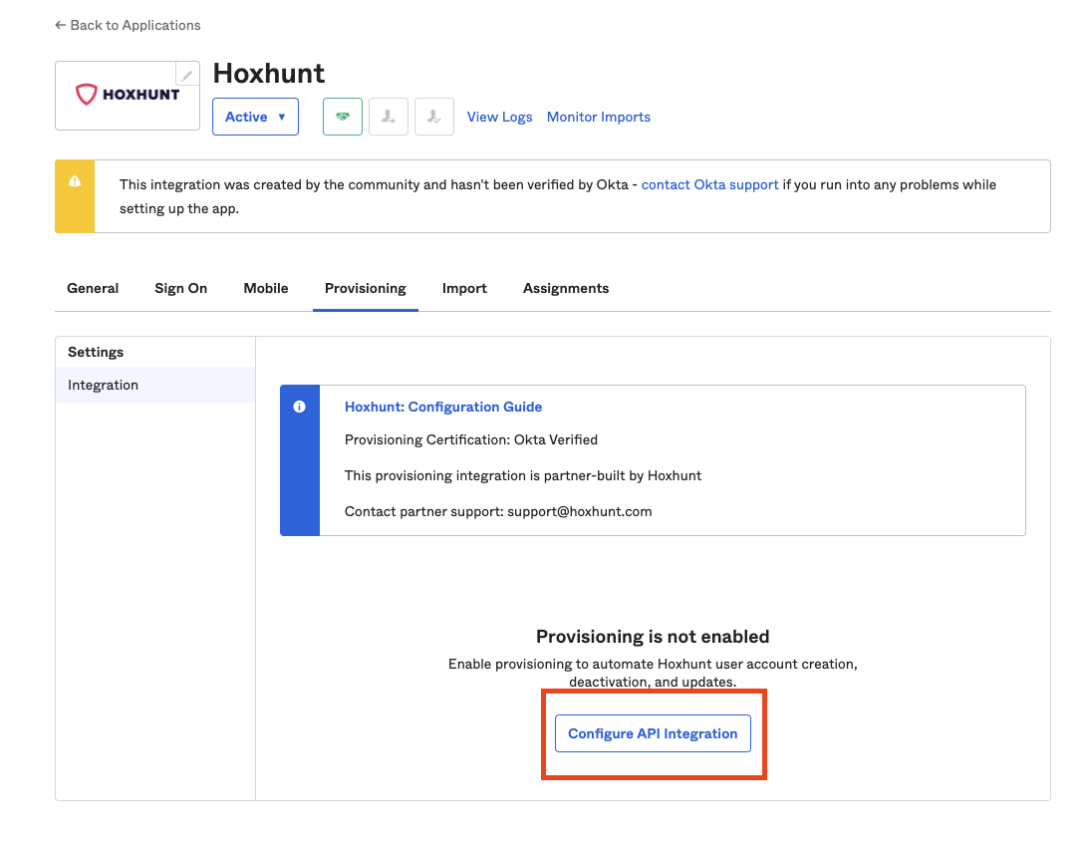The height and width of the screenshot is (846, 1085).
Task: Select Integration in Settings sidebar
Action: (155, 385)
